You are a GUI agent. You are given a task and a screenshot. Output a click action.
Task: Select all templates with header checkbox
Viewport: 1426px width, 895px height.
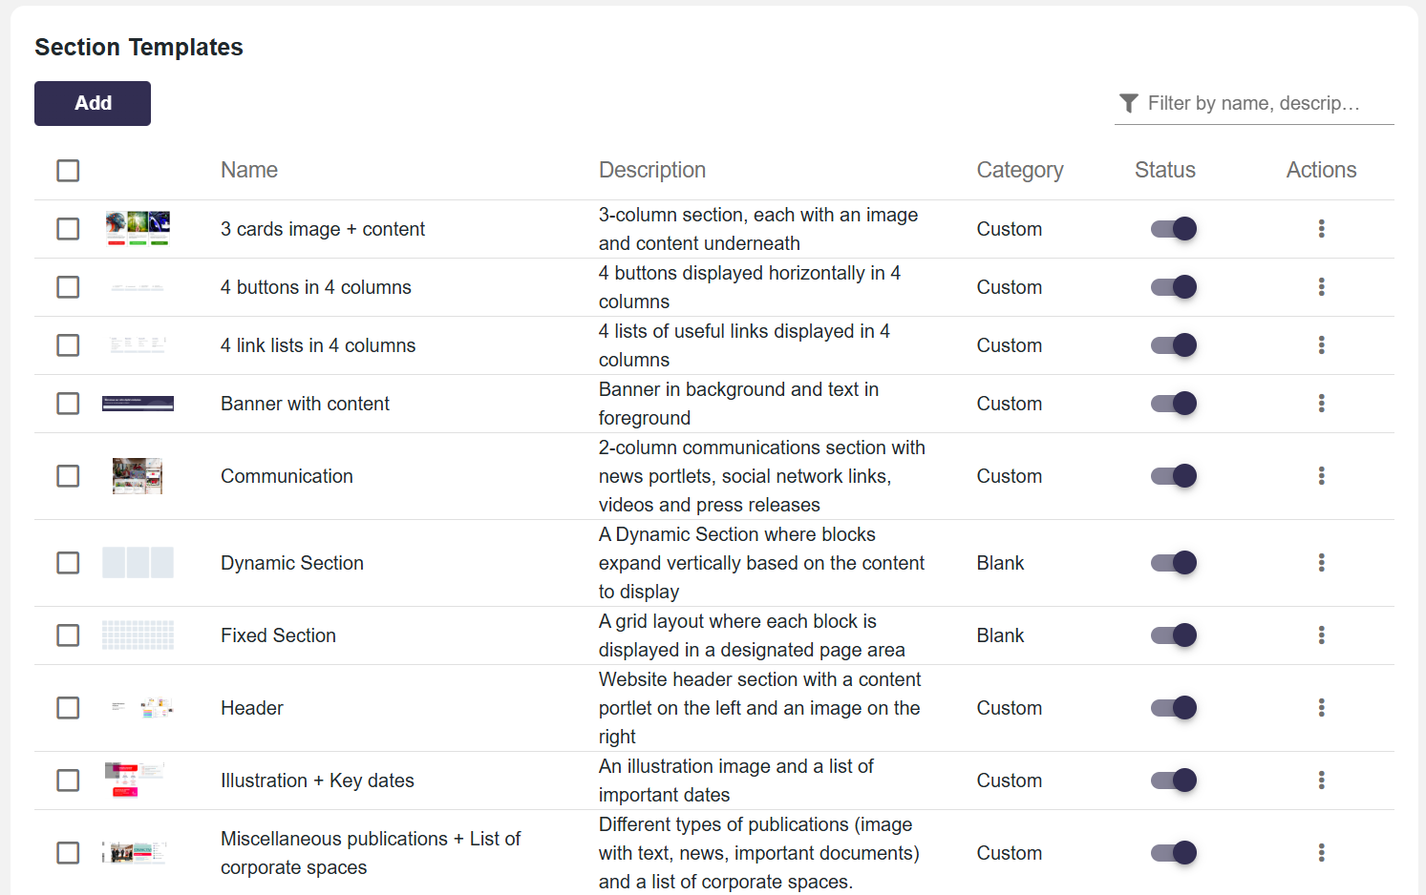click(68, 171)
